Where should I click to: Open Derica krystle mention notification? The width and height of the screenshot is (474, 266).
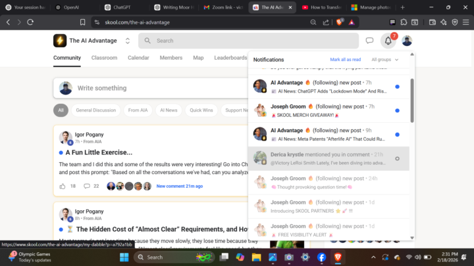click(x=329, y=159)
